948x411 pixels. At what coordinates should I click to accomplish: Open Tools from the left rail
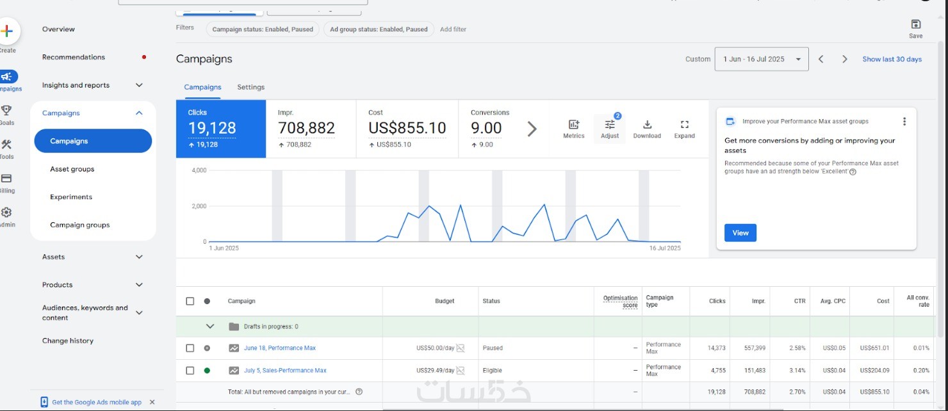pos(6,145)
